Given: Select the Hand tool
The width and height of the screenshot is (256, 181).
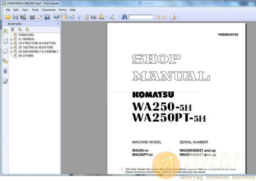Looking at the screenshot, I should 64,17.
